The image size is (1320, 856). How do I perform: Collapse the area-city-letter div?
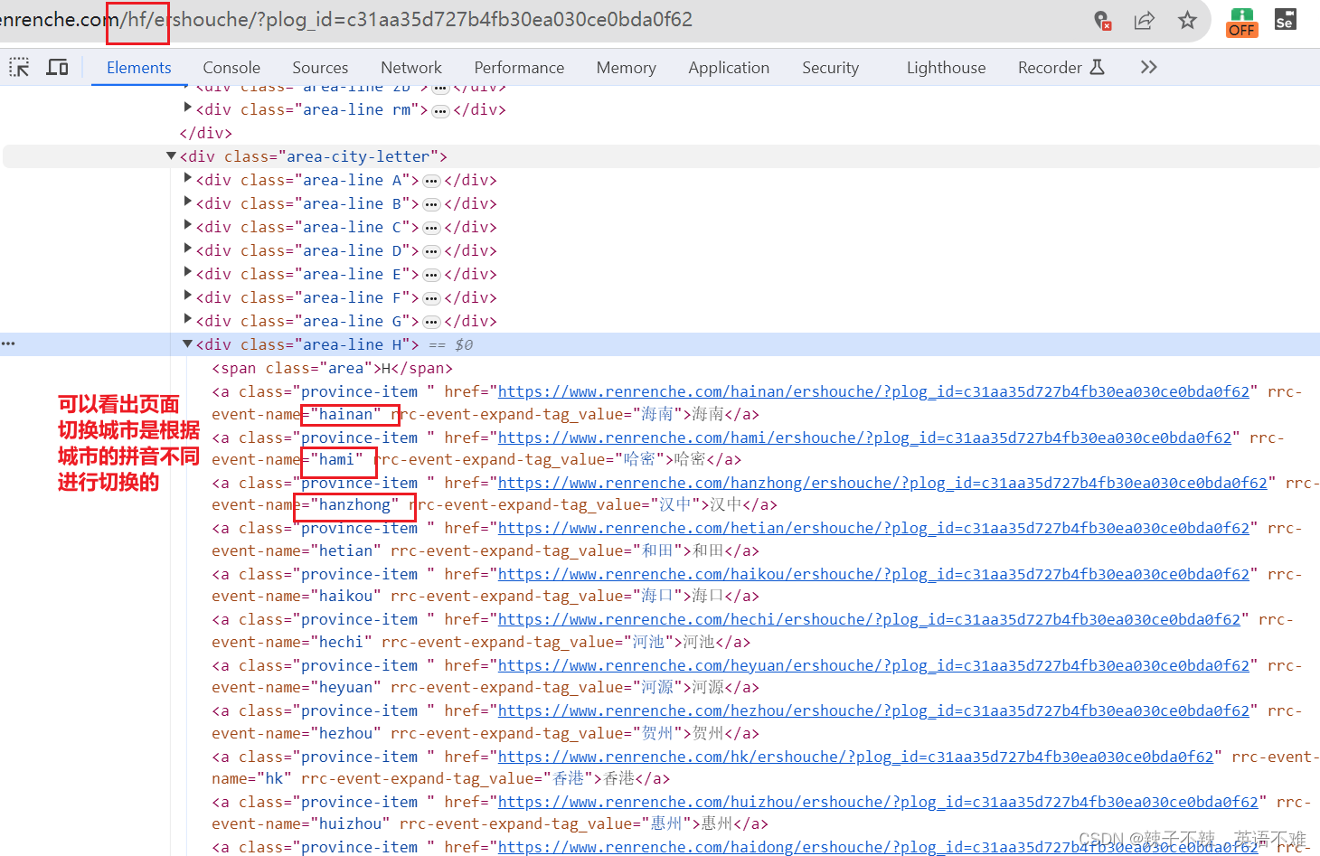[x=171, y=156]
